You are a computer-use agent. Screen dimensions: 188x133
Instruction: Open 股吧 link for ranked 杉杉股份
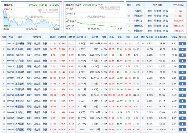(x=150, y=16)
